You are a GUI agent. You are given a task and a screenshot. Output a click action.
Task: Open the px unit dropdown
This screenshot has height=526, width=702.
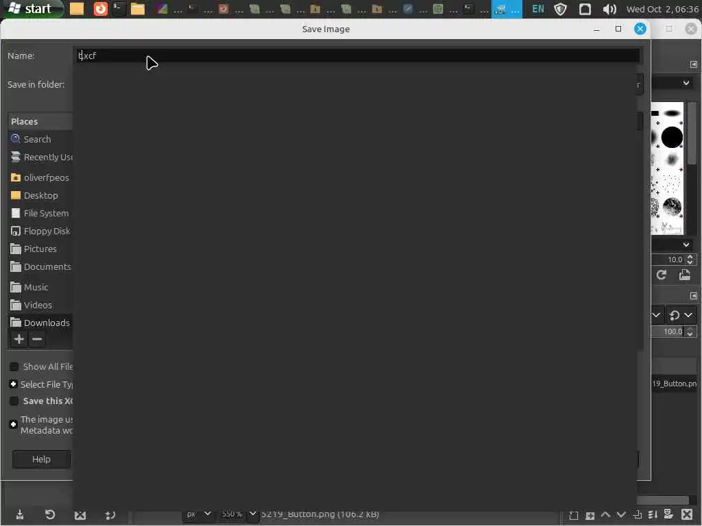tap(199, 514)
